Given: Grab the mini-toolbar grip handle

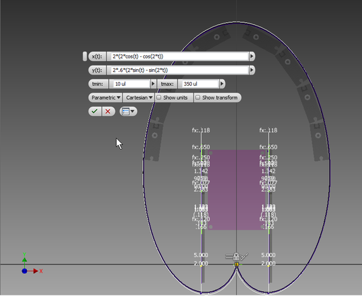Looking at the screenshot, I should coord(85,56).
